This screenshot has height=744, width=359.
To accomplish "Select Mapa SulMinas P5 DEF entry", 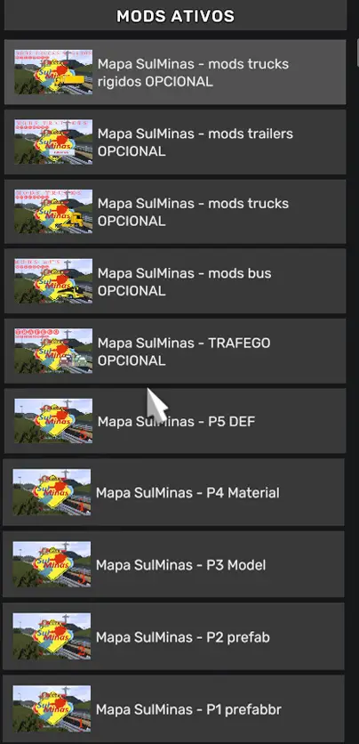I will (x=175, y=421).
